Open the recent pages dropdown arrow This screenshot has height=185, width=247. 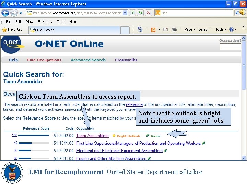point(21,13)
